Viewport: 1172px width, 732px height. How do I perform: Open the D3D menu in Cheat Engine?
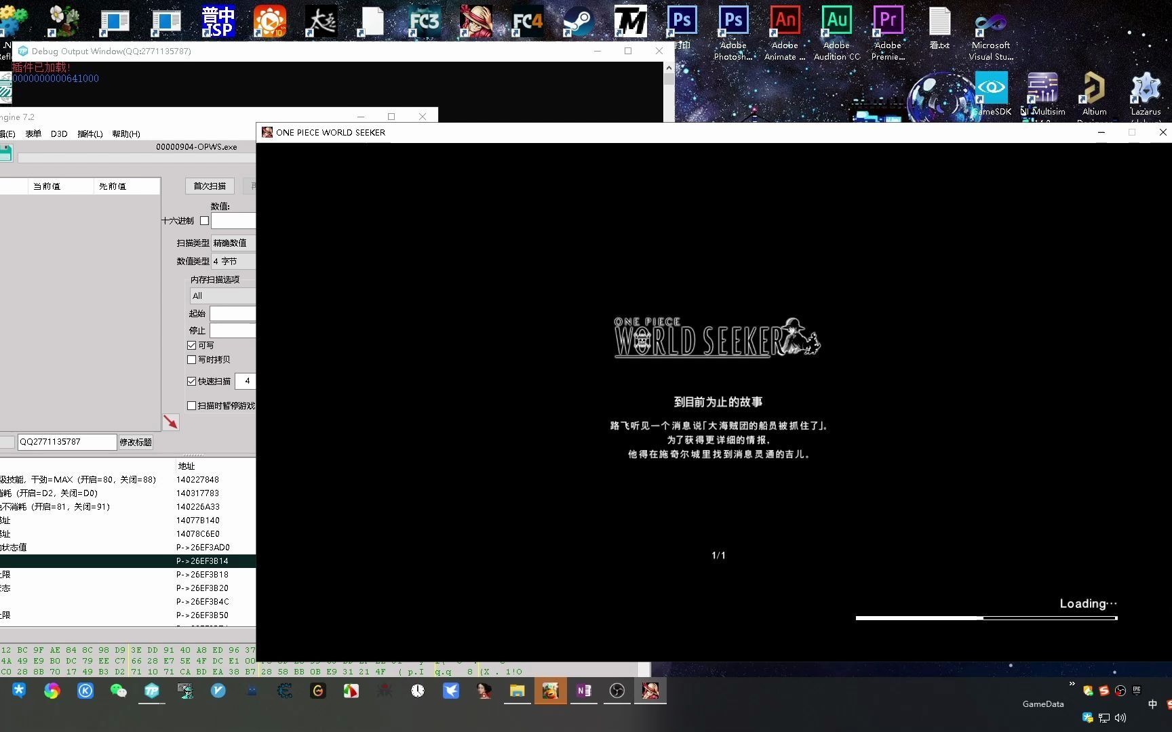(x=59, y=134)
